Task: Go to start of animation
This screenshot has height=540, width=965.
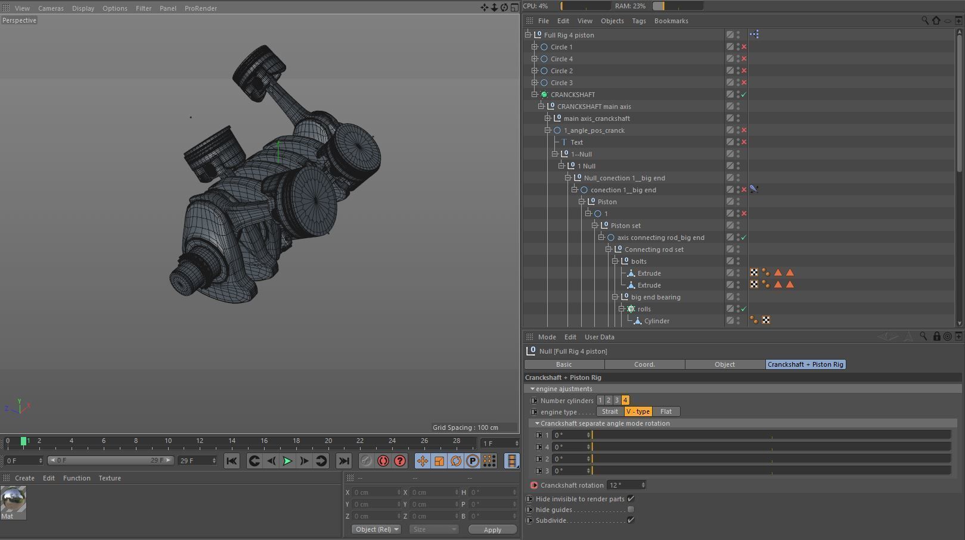Action: pyautogui.click(x=232, y=461)
